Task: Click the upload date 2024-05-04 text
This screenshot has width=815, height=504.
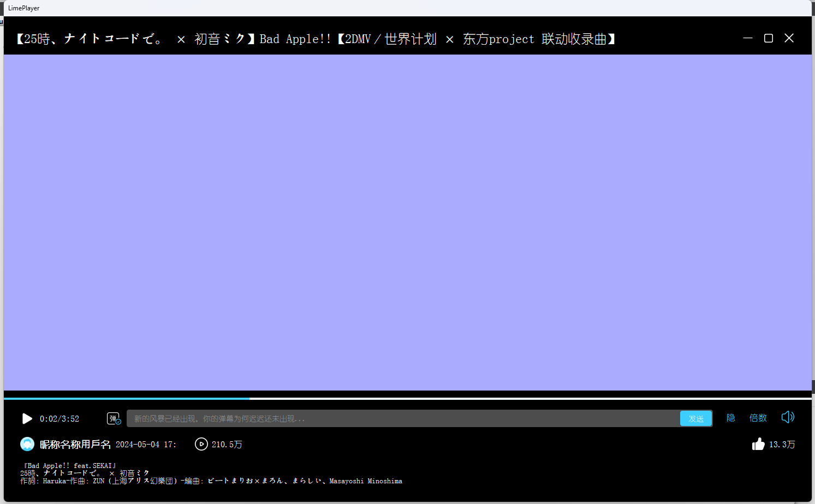Action: point(146,445)
